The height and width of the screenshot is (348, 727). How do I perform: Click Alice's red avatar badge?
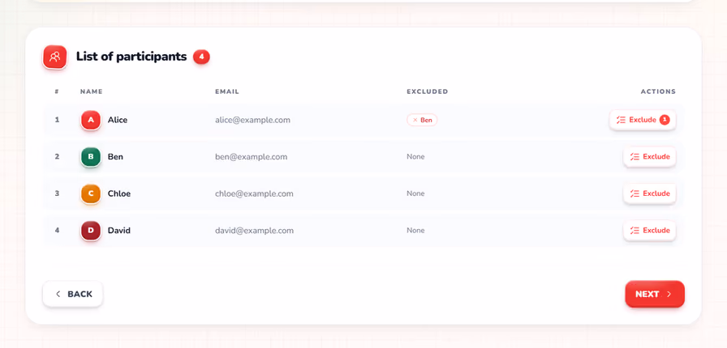91,120
